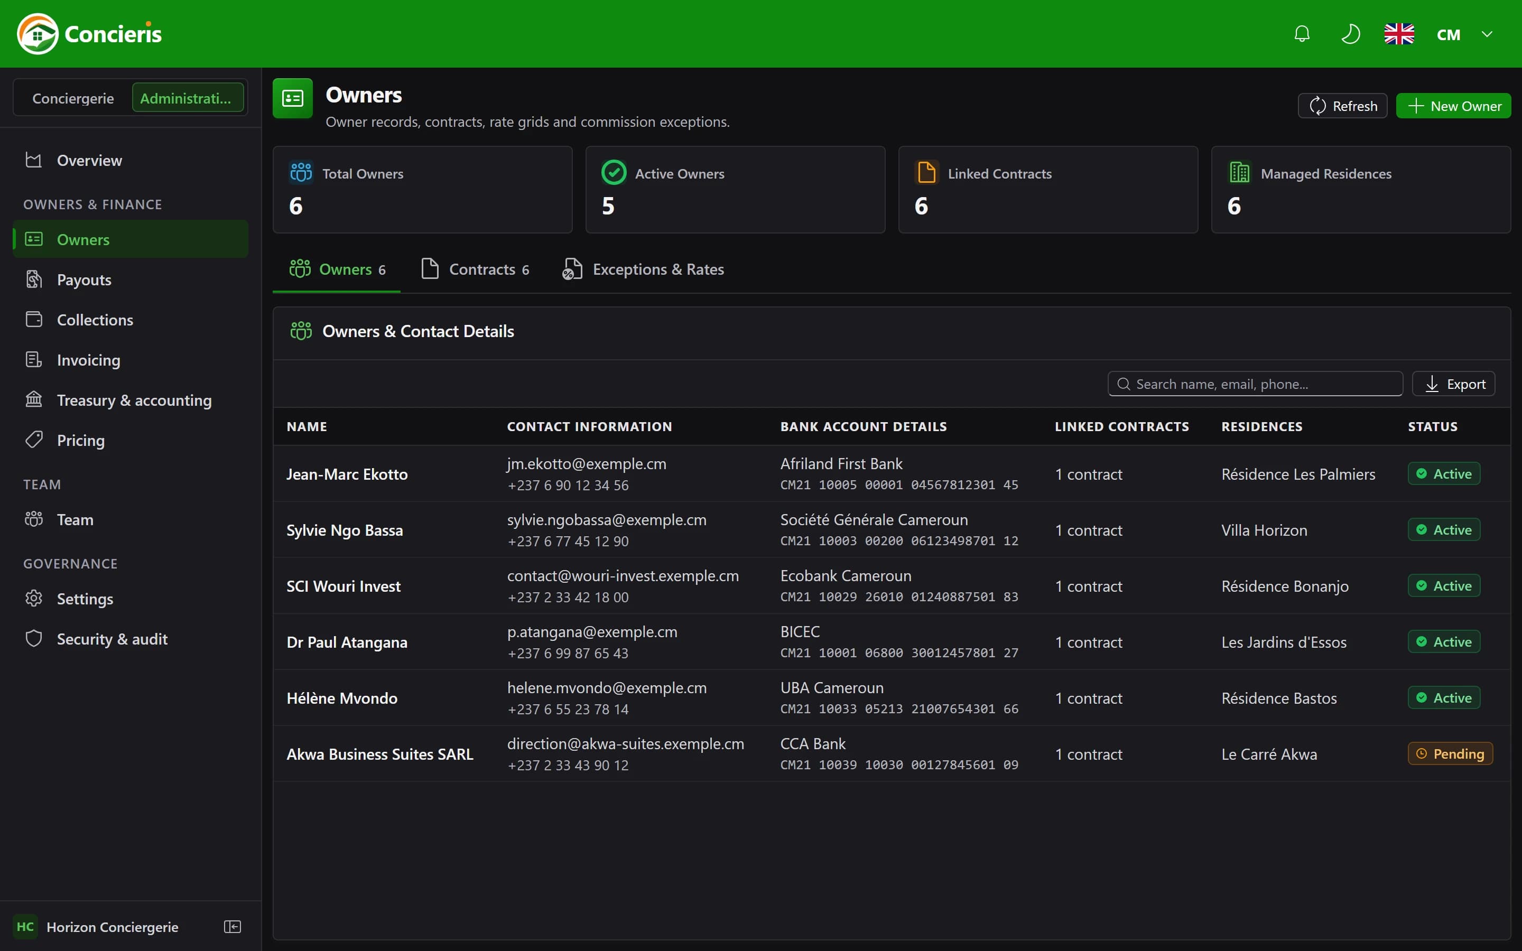Switch to Contracts tab
The height and width of the screenshot is (951, 1522).
[475, 269]
